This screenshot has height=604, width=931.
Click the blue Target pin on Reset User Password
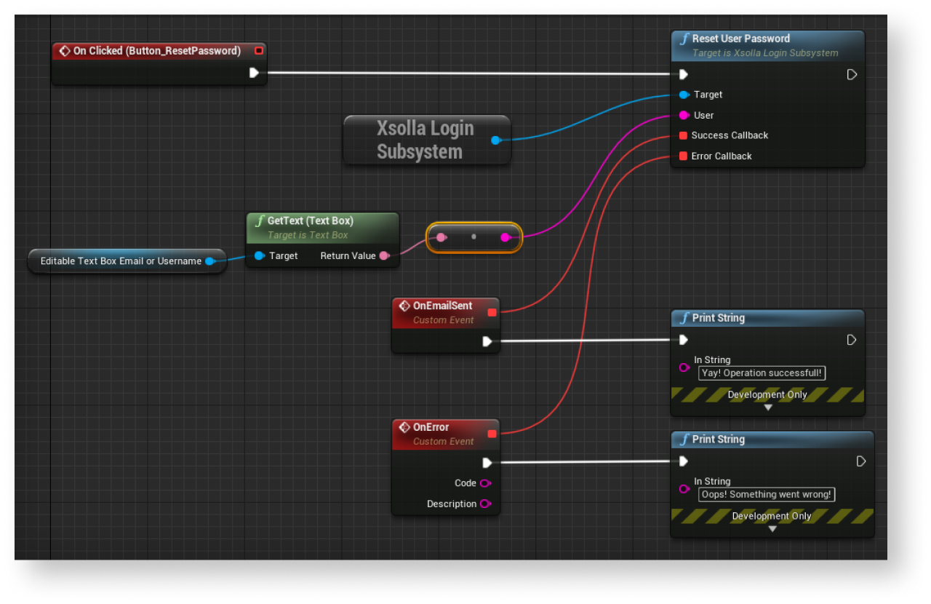pyautogui.click(x=684, y=95)
